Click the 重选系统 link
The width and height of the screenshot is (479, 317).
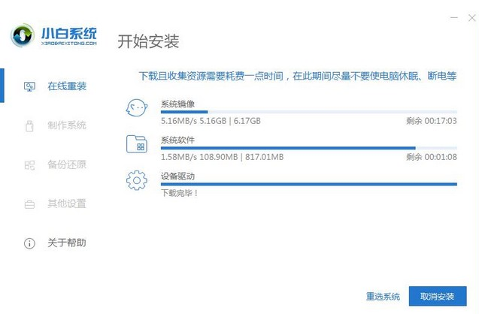(383, 297)
